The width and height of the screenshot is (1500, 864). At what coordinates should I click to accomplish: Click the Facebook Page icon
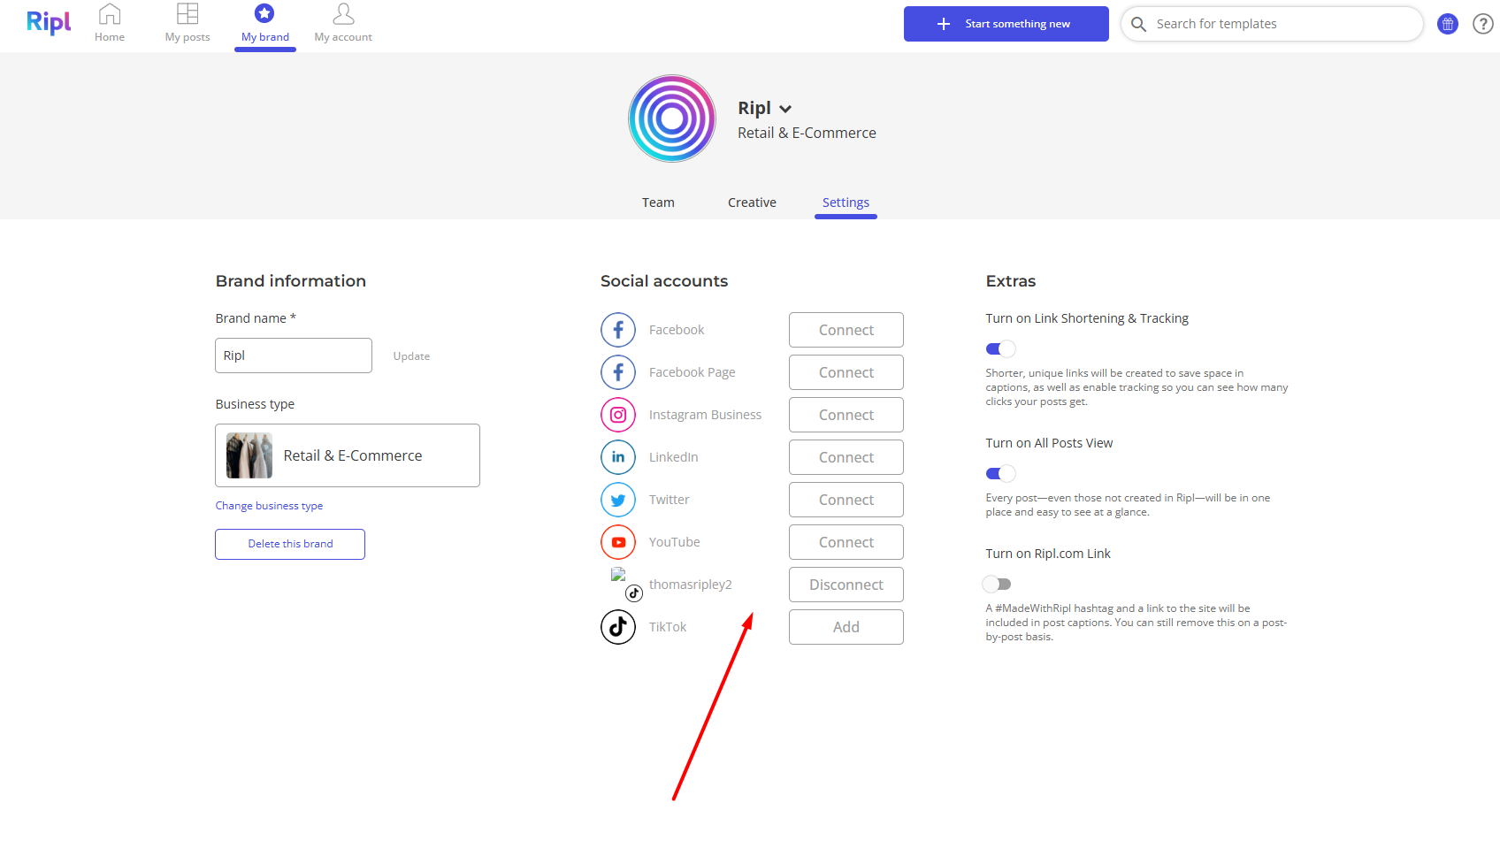tap(618, 372)
